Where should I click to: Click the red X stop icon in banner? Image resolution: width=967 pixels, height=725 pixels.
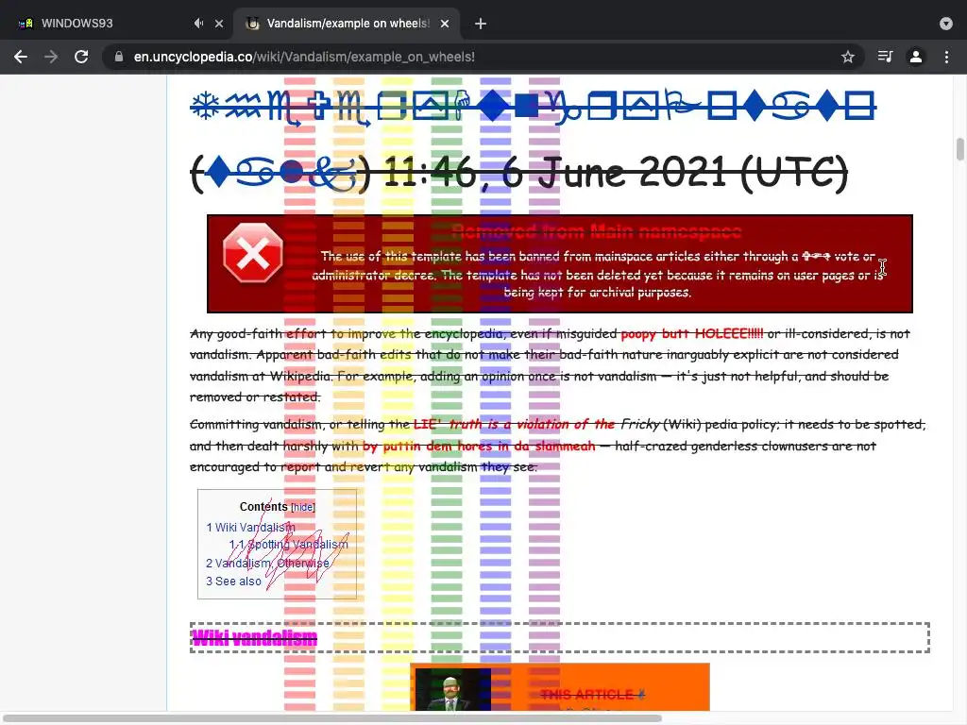[253, 253]
